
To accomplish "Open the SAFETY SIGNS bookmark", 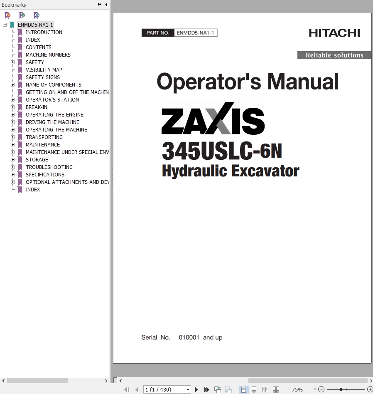I will (x=43, y=77).
